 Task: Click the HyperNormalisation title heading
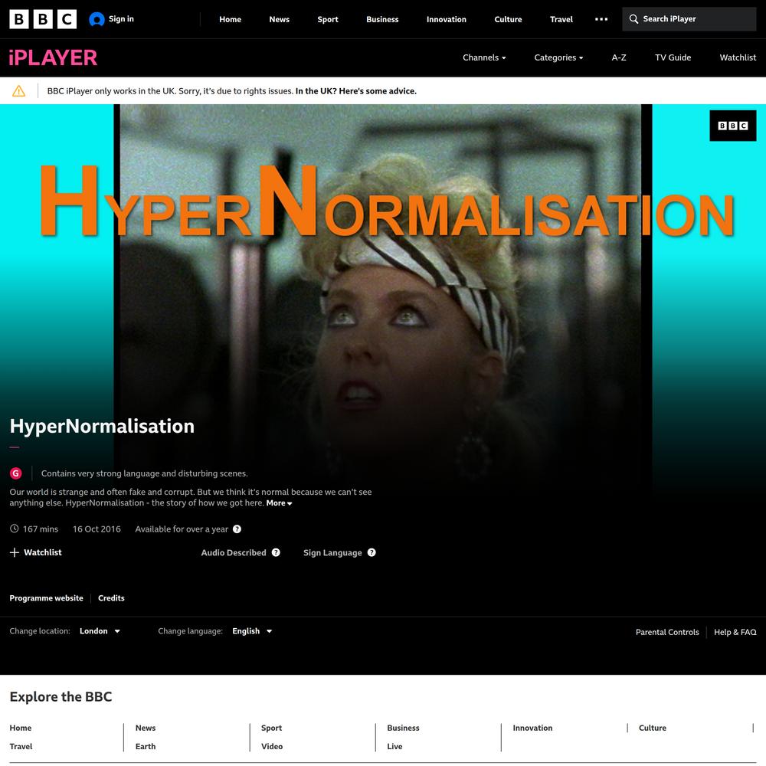click(102, 426)
